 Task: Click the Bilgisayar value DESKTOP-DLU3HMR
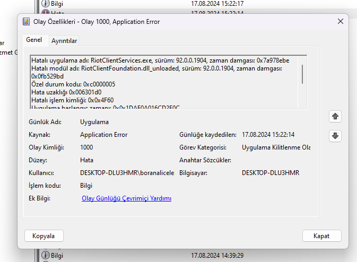click(x=271, y=173)
